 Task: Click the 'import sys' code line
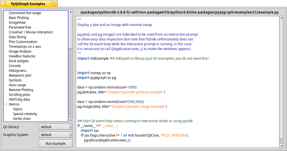pos(90,130)
